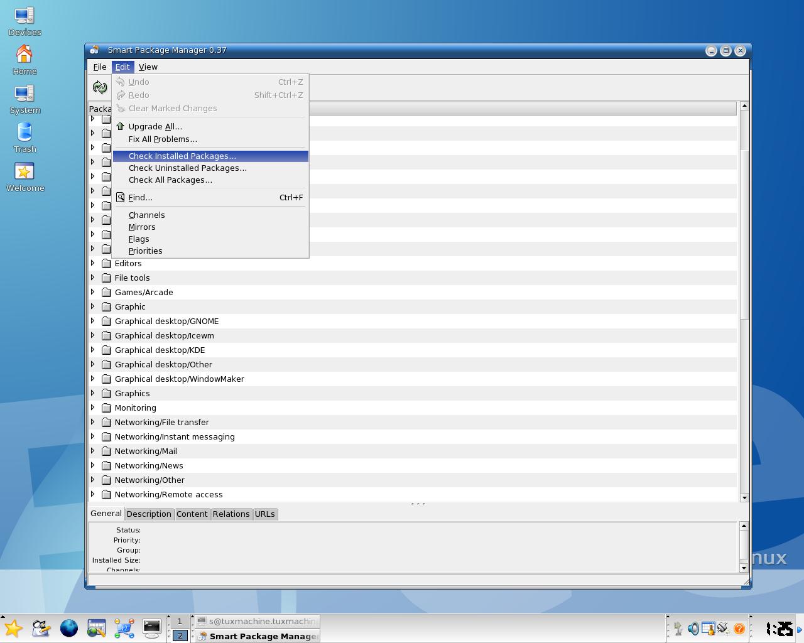Click the window menu icon in the title bar
Screen dimensions: 804x643
coord(94,50)
